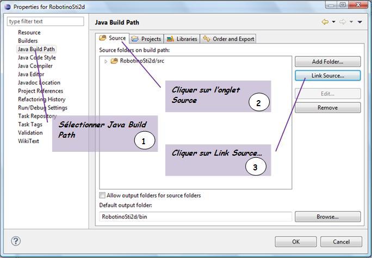Switch to the Source tab

pos(113,39)
